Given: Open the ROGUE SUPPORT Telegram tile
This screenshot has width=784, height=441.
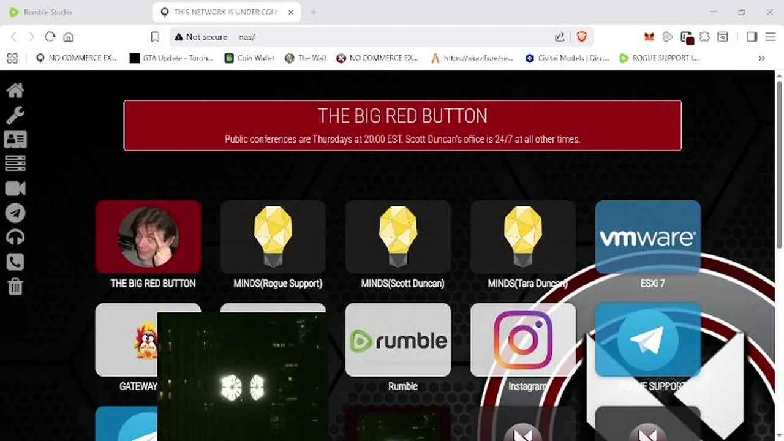Looking at the screenshot, I should coord(648,340).
